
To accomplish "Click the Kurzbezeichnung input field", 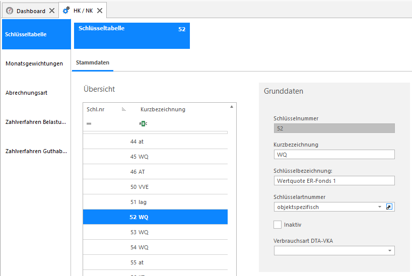I will point(334,154).
